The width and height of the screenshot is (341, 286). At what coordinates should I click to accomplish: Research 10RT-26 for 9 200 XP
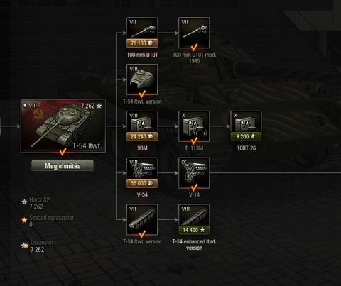pos(246,136)
